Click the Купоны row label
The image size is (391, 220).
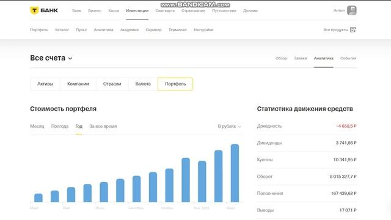point(265,159)
